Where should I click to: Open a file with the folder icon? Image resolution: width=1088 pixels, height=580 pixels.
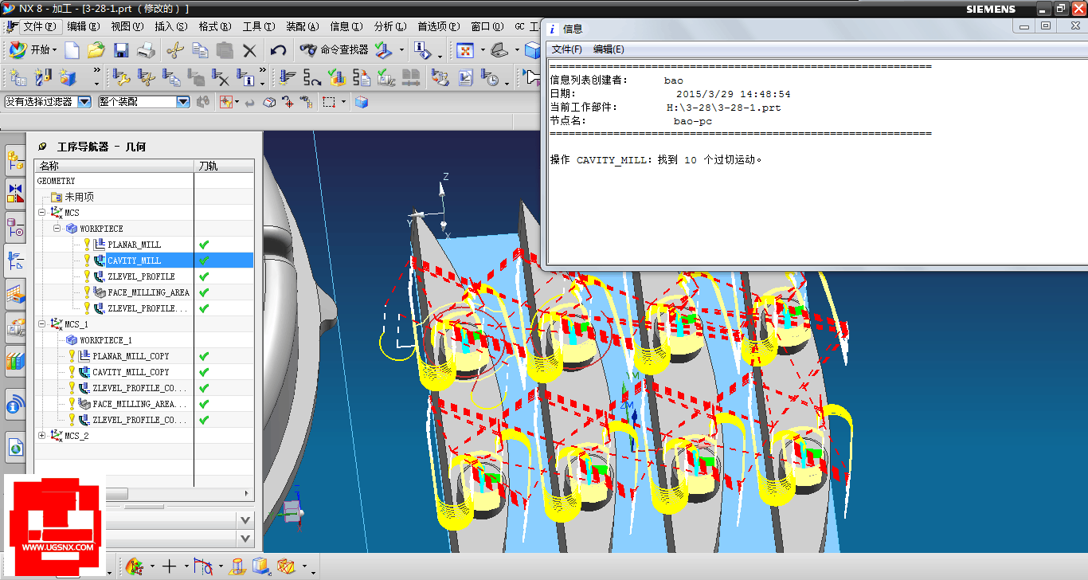pos(96,50)
